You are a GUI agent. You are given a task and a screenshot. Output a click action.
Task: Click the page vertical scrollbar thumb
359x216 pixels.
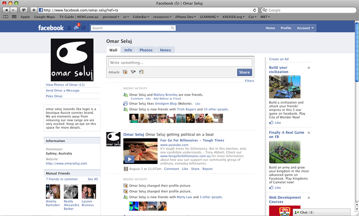pyautogui.click(x=357, y=51)
